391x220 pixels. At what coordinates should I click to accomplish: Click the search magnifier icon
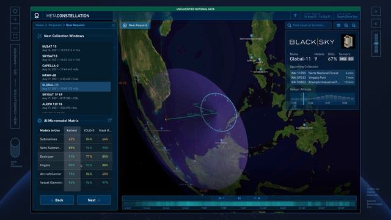pyautogui.click(x=289, y=25)
